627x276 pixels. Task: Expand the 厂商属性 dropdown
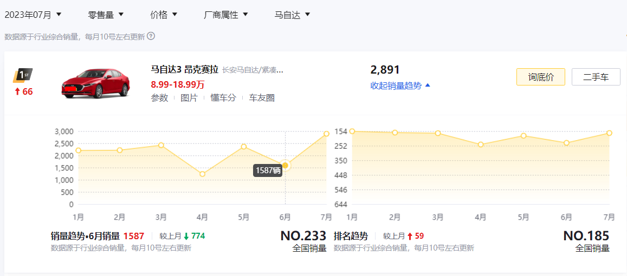(226, 15)
